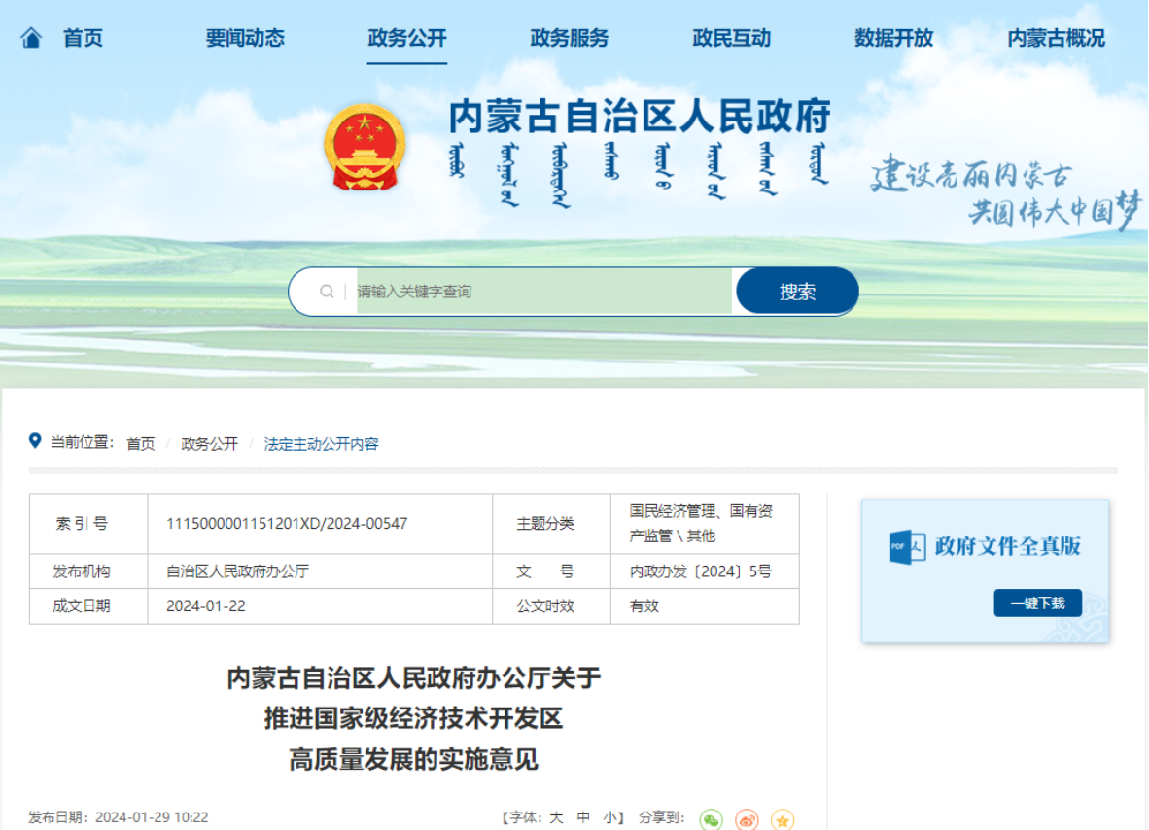The image size is (1149, 830).
Task: Click the 公文时效 label cell
Action: click(x=552, y=606)
